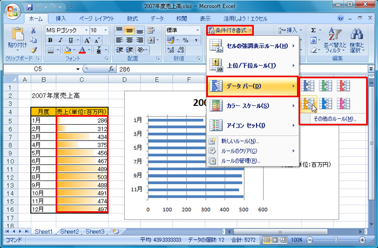Toggle bold formatting

click(x=50, y=41)
